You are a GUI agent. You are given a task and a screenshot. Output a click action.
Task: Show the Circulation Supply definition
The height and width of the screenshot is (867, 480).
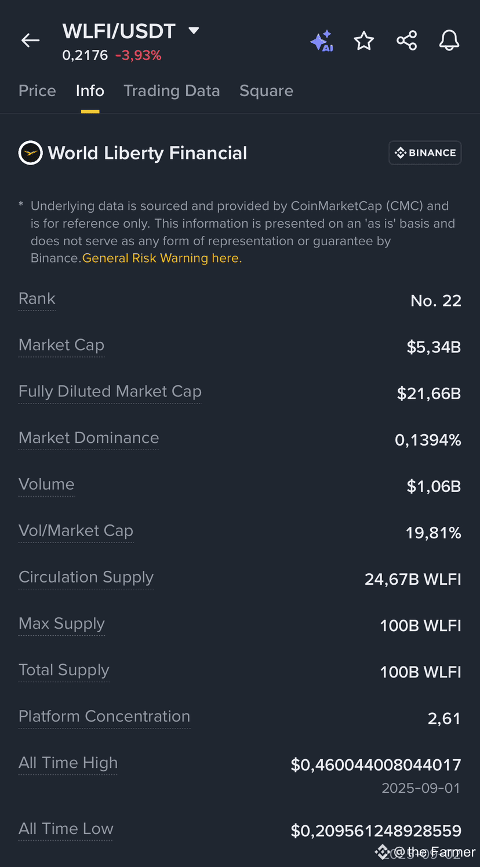[x=86, y=577]
